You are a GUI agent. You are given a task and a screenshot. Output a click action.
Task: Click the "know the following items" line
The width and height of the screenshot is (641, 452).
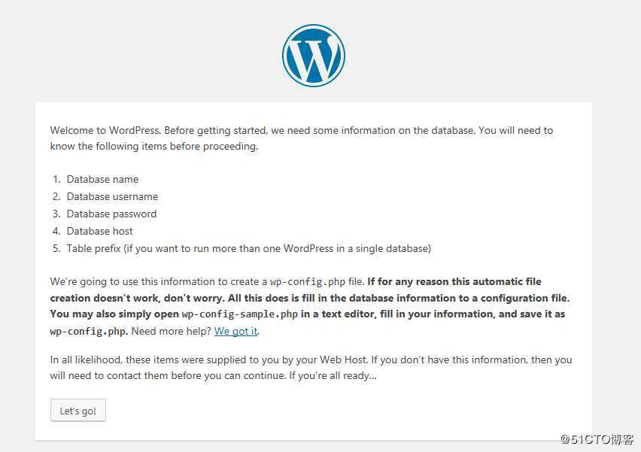(154, 147)
